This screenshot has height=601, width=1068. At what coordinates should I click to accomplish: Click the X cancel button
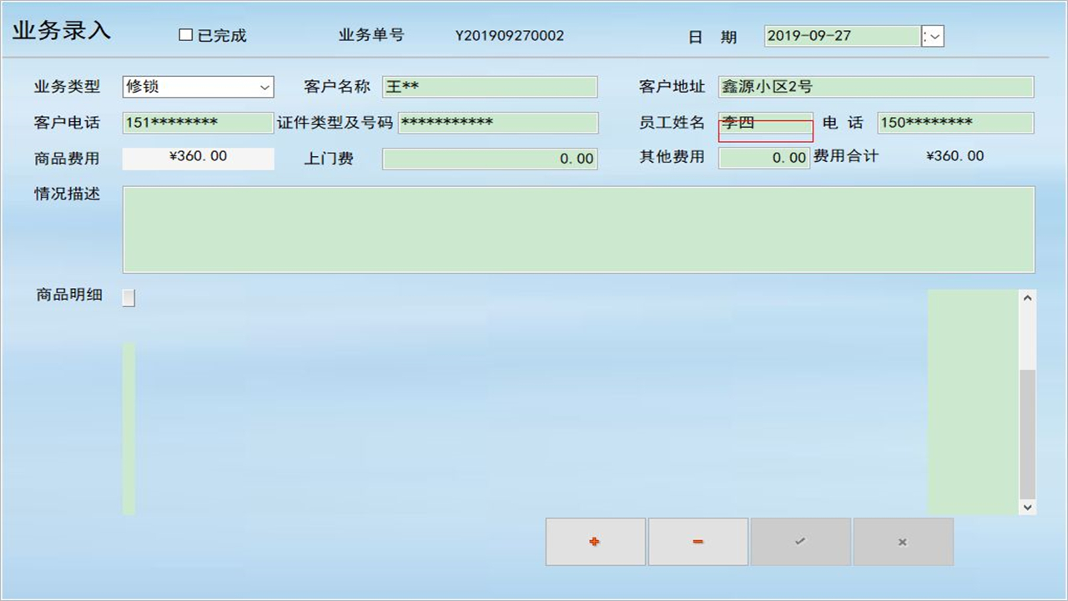(x=902, y=541)
